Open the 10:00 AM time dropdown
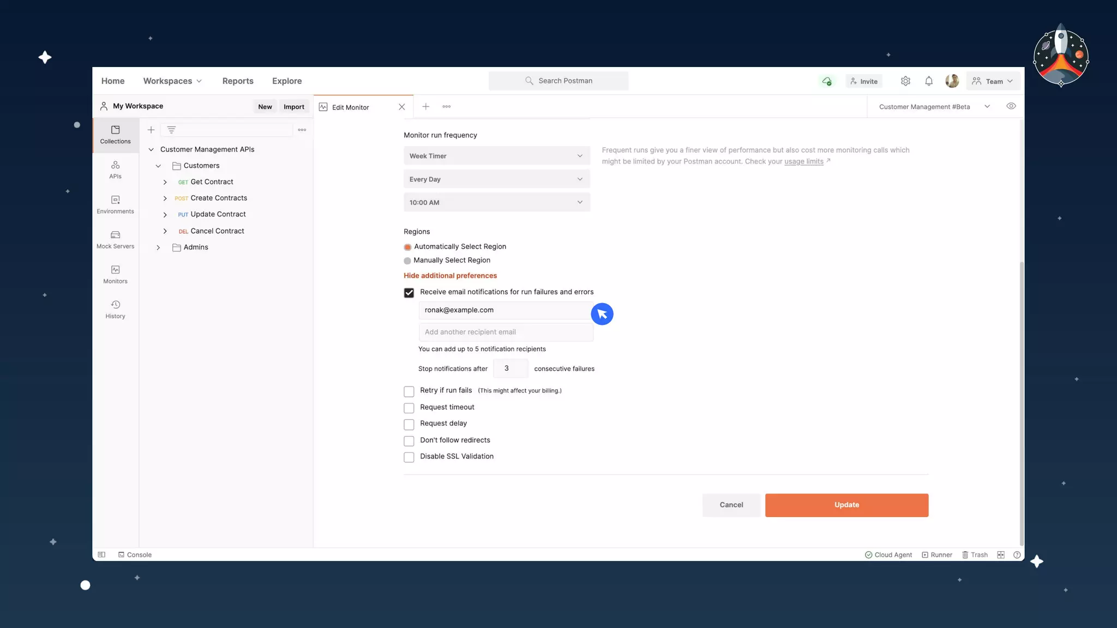Viewport: 1117px width, 628px height. pos(496,202)
